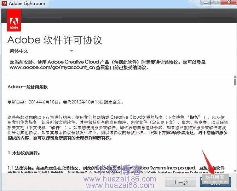Click the Adobe logo in the header
Image resolution: width=237 pixels, height=191 pixels.
(x=14, y=20)
